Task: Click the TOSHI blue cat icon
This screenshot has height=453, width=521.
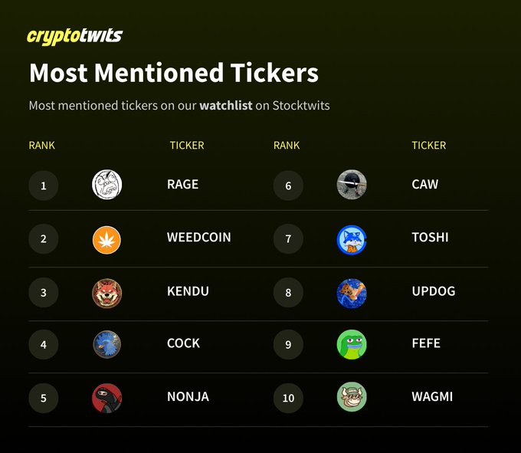Action: click(352, 239)
